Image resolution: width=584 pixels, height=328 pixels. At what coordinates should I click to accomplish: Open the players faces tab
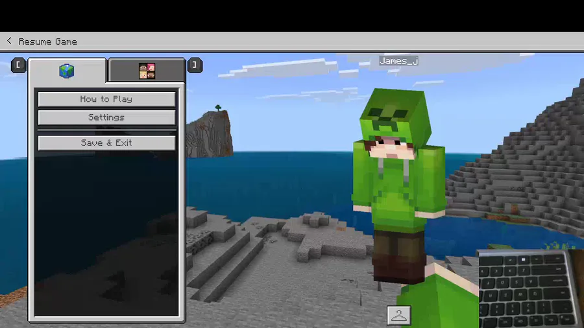pos(147,71)
